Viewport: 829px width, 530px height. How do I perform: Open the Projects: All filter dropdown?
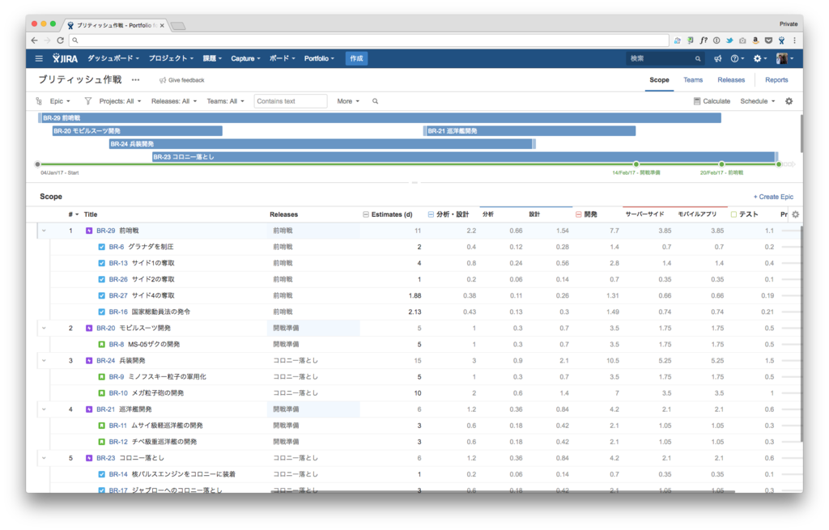(x=120, y=101)
